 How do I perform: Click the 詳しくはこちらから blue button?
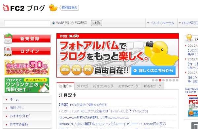(153, 70)
